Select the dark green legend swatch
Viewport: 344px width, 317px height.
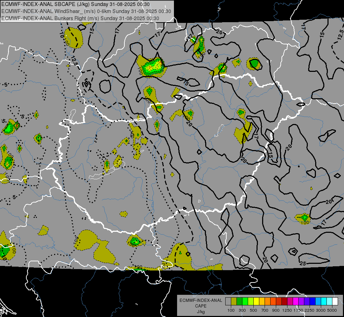tap(239, 301)
